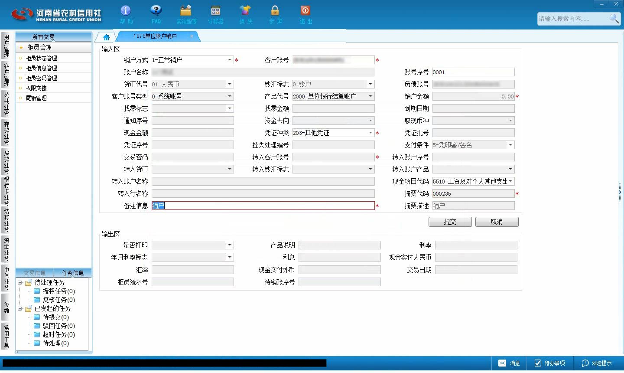The width and height of the screenshot is (624, 373).
Task: Collapse the 待处理任务 tree node
Action: click(19, 282)
